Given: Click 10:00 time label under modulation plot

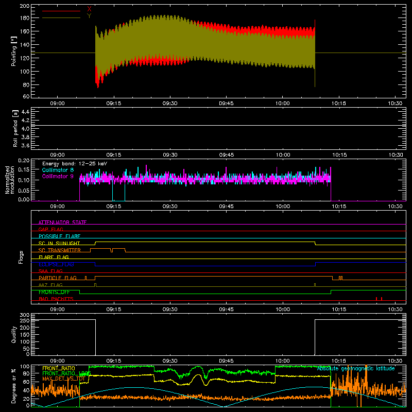Looking at the screenshot, I should coord(282,207).
